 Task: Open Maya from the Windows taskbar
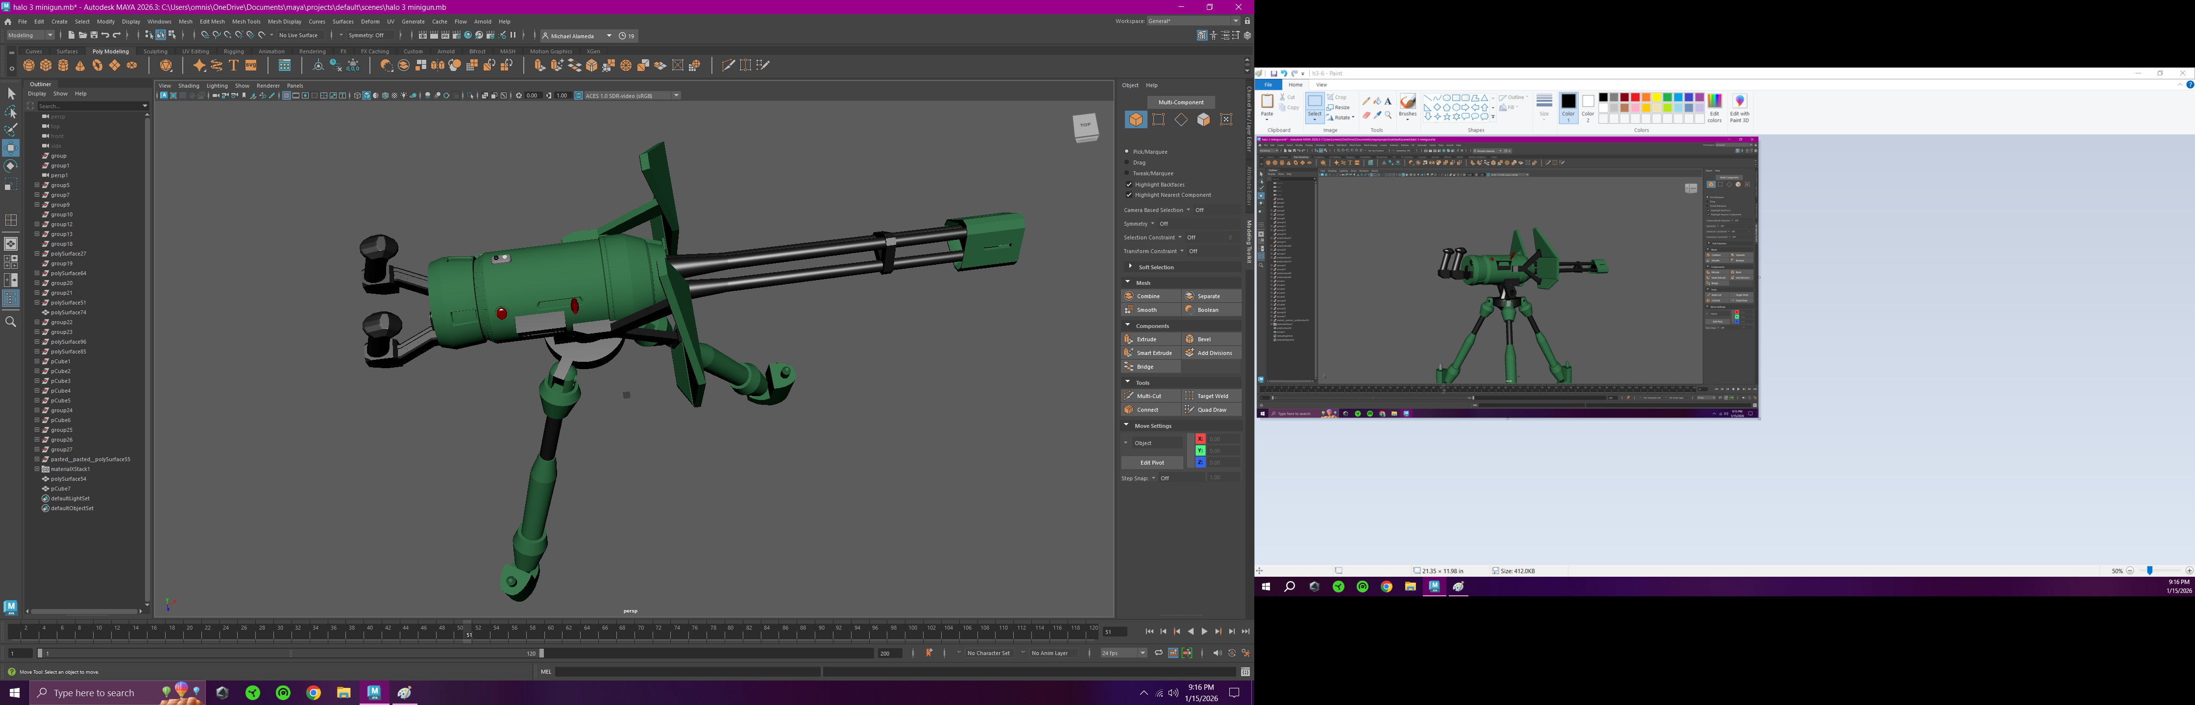click(374, 692)
